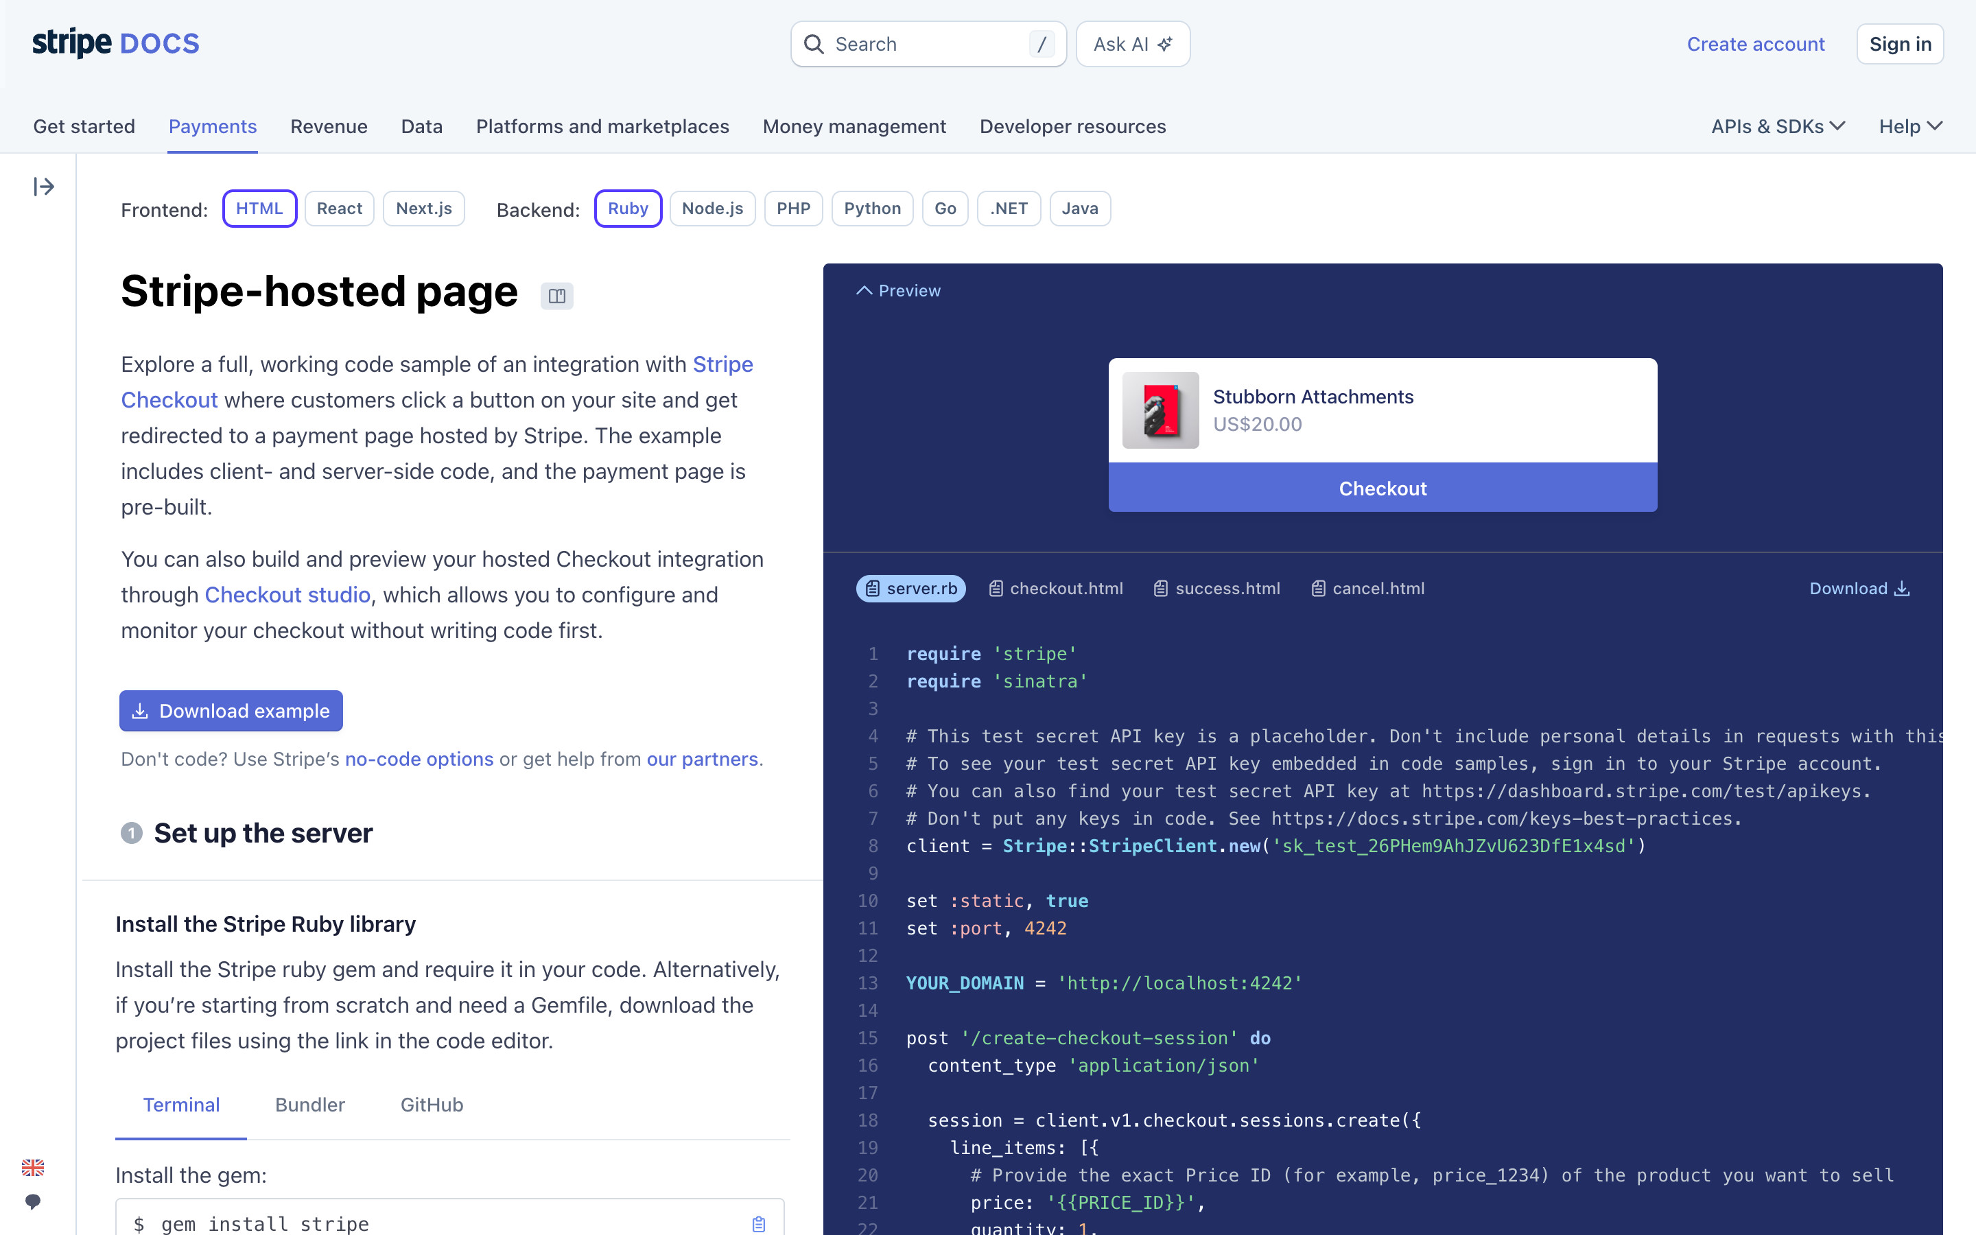Image resolution: width=1976 pixels, height=1235 pixels.
Task: Switch to success.html file tab
Action: click(1216, 589)
